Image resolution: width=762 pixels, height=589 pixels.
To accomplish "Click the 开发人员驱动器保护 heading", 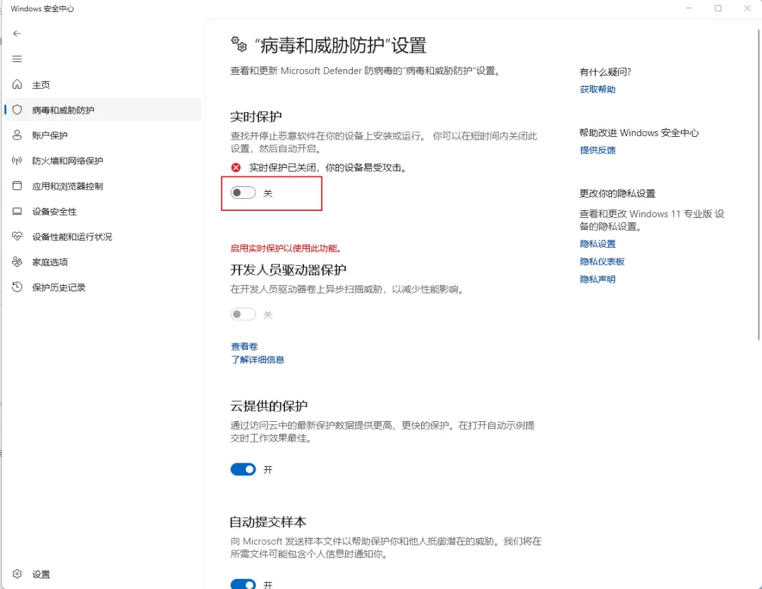I will 288,269.
